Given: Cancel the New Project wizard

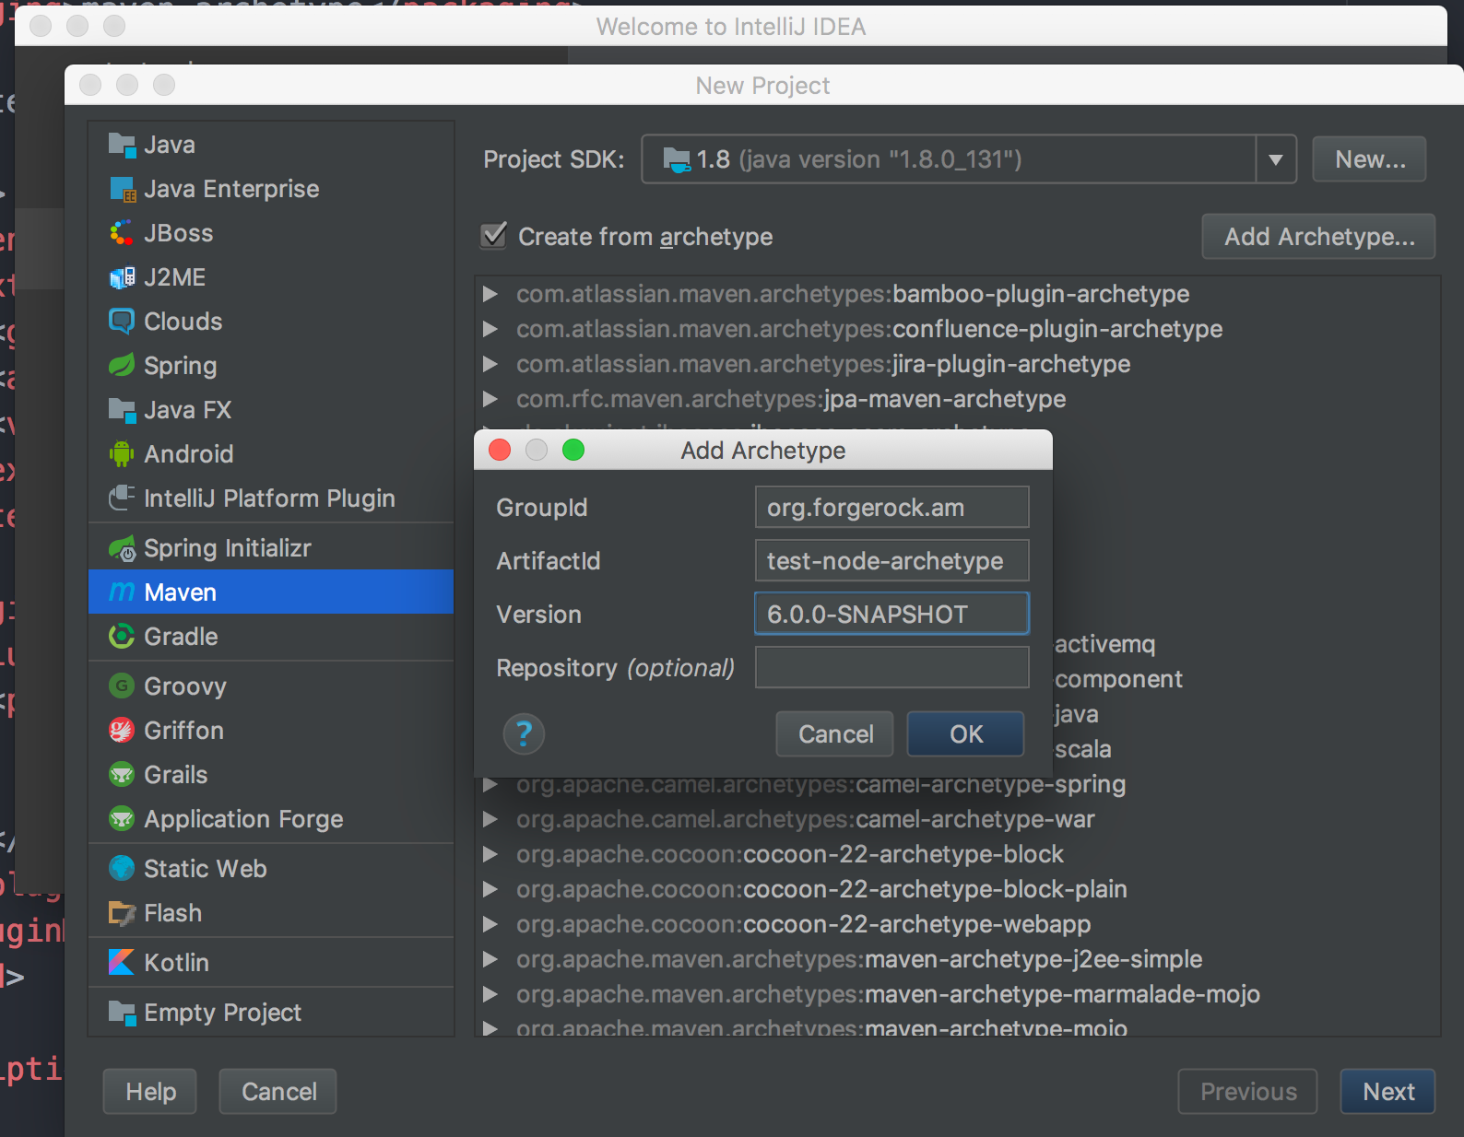Looking at the screenshot, I should (x=277, y=1092).
